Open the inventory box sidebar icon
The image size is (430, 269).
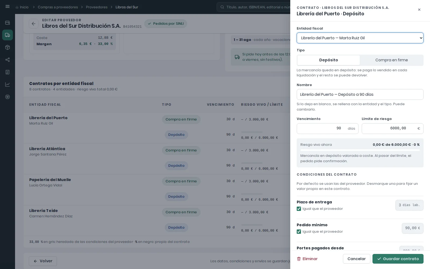(8, 47)
